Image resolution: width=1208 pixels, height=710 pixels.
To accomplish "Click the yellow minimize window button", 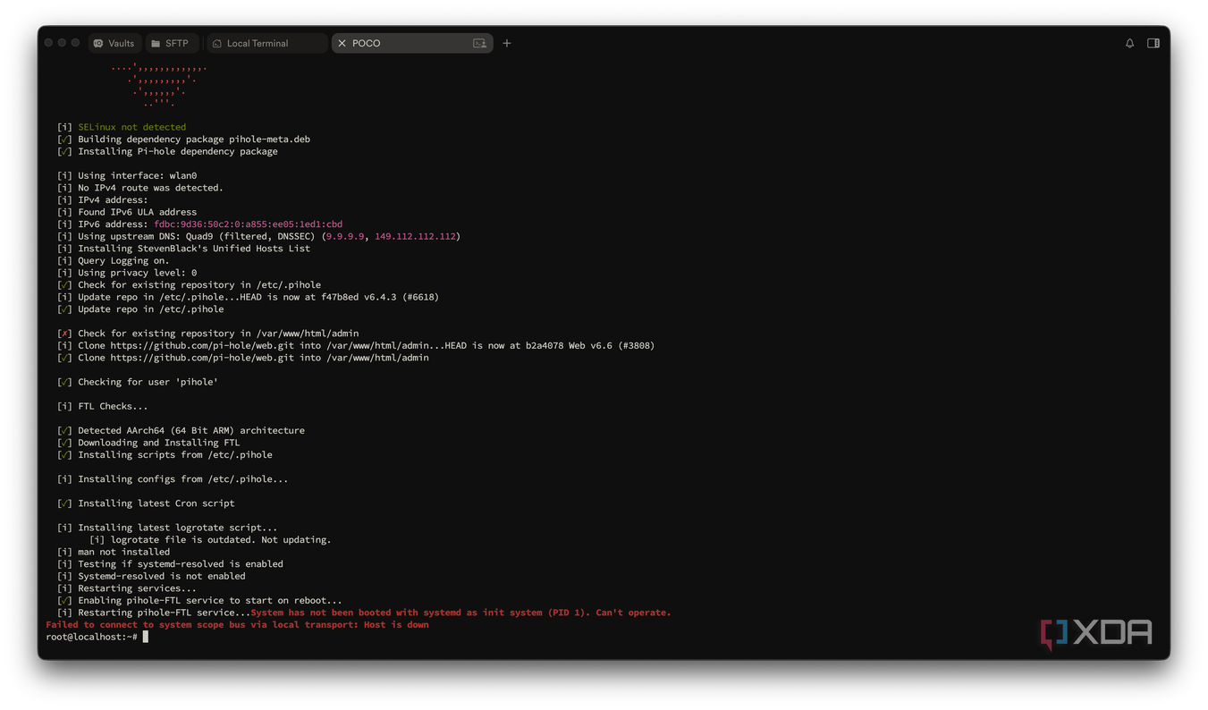I will 63,43.
